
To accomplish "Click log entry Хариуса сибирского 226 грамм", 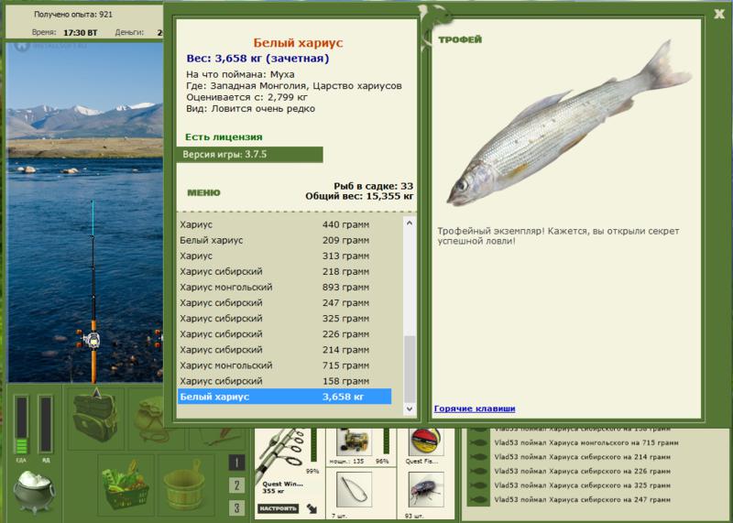I will coord(583,471).
